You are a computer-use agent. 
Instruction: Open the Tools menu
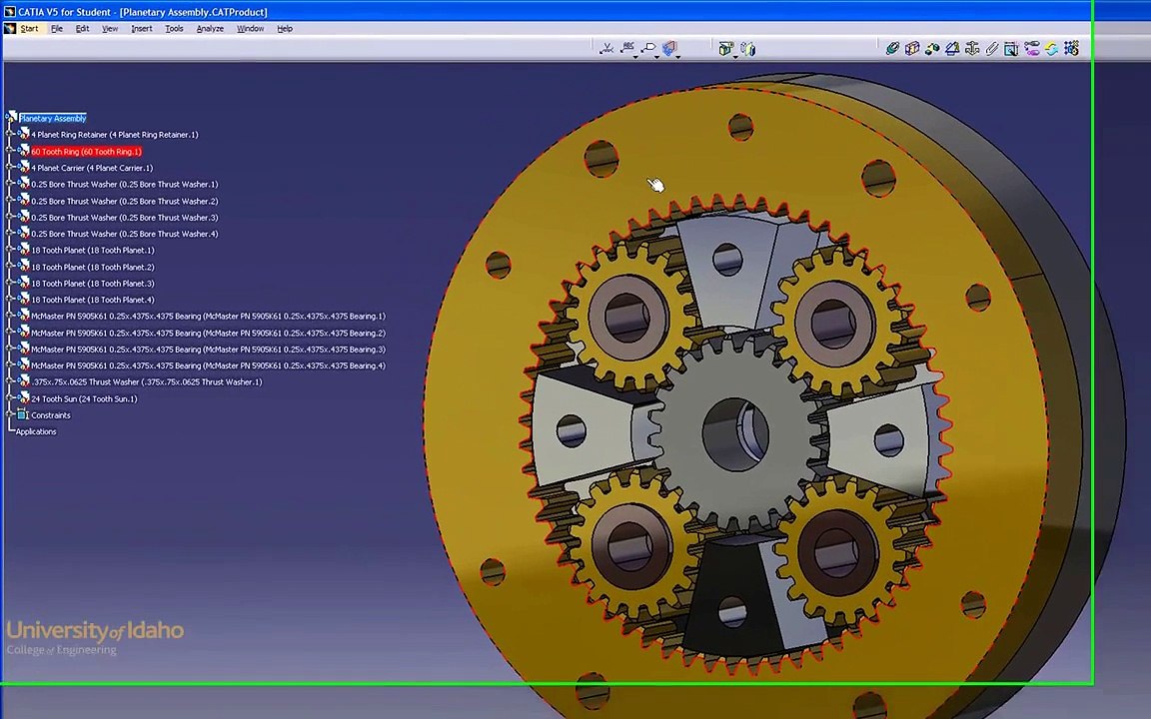coord(174,29)
